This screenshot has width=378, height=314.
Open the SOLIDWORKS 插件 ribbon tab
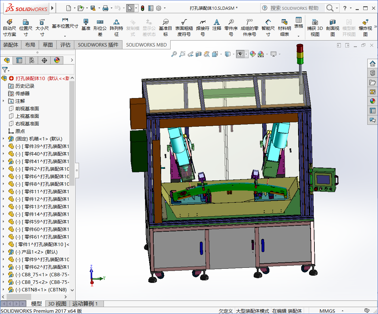tap(98, 45)
